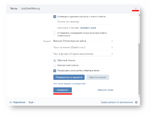Open 'Что такое виджет сообщества?' link
Viewport: 152px width, 118px height.
(70, 84)
